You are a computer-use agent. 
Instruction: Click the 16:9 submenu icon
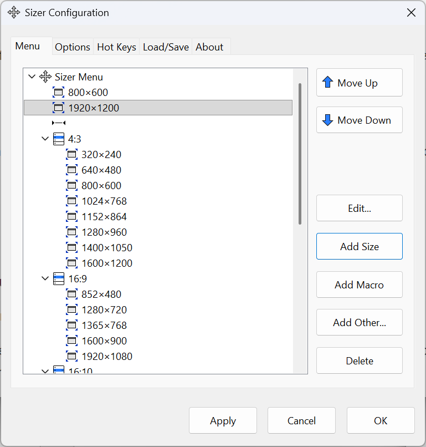[59, 278]
